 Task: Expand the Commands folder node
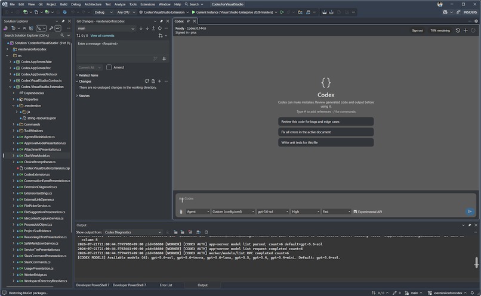[14, 124]
